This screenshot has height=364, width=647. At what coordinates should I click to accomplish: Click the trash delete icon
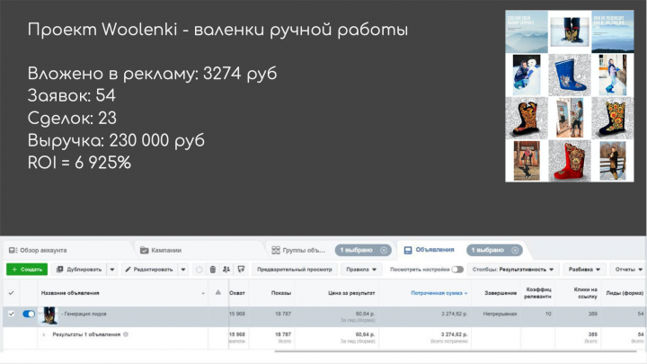coord(212,270)
